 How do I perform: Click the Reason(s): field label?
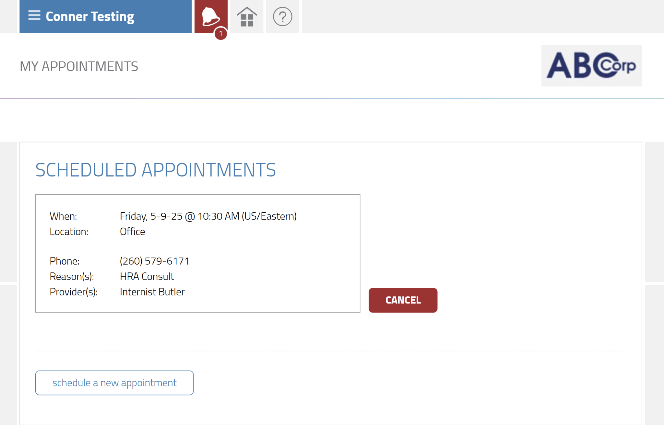pos(72,276)
